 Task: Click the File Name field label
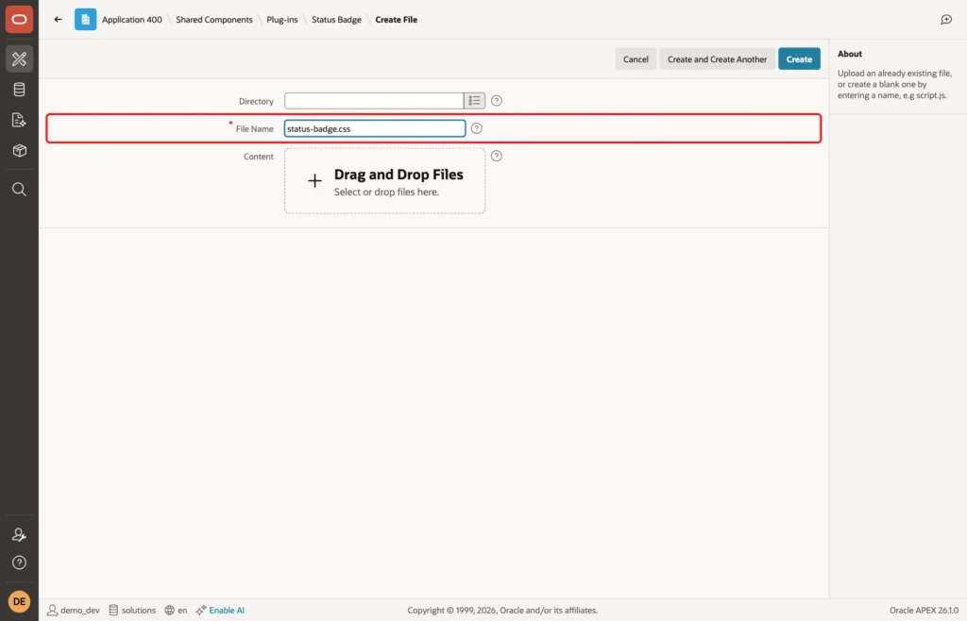click(x=254, y=128)
